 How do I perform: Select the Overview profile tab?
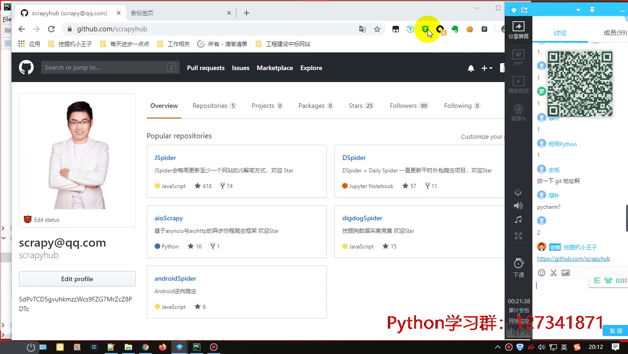coord(164,106)
